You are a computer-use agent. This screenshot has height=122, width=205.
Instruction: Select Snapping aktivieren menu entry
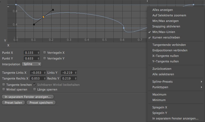tap(166, 26)
